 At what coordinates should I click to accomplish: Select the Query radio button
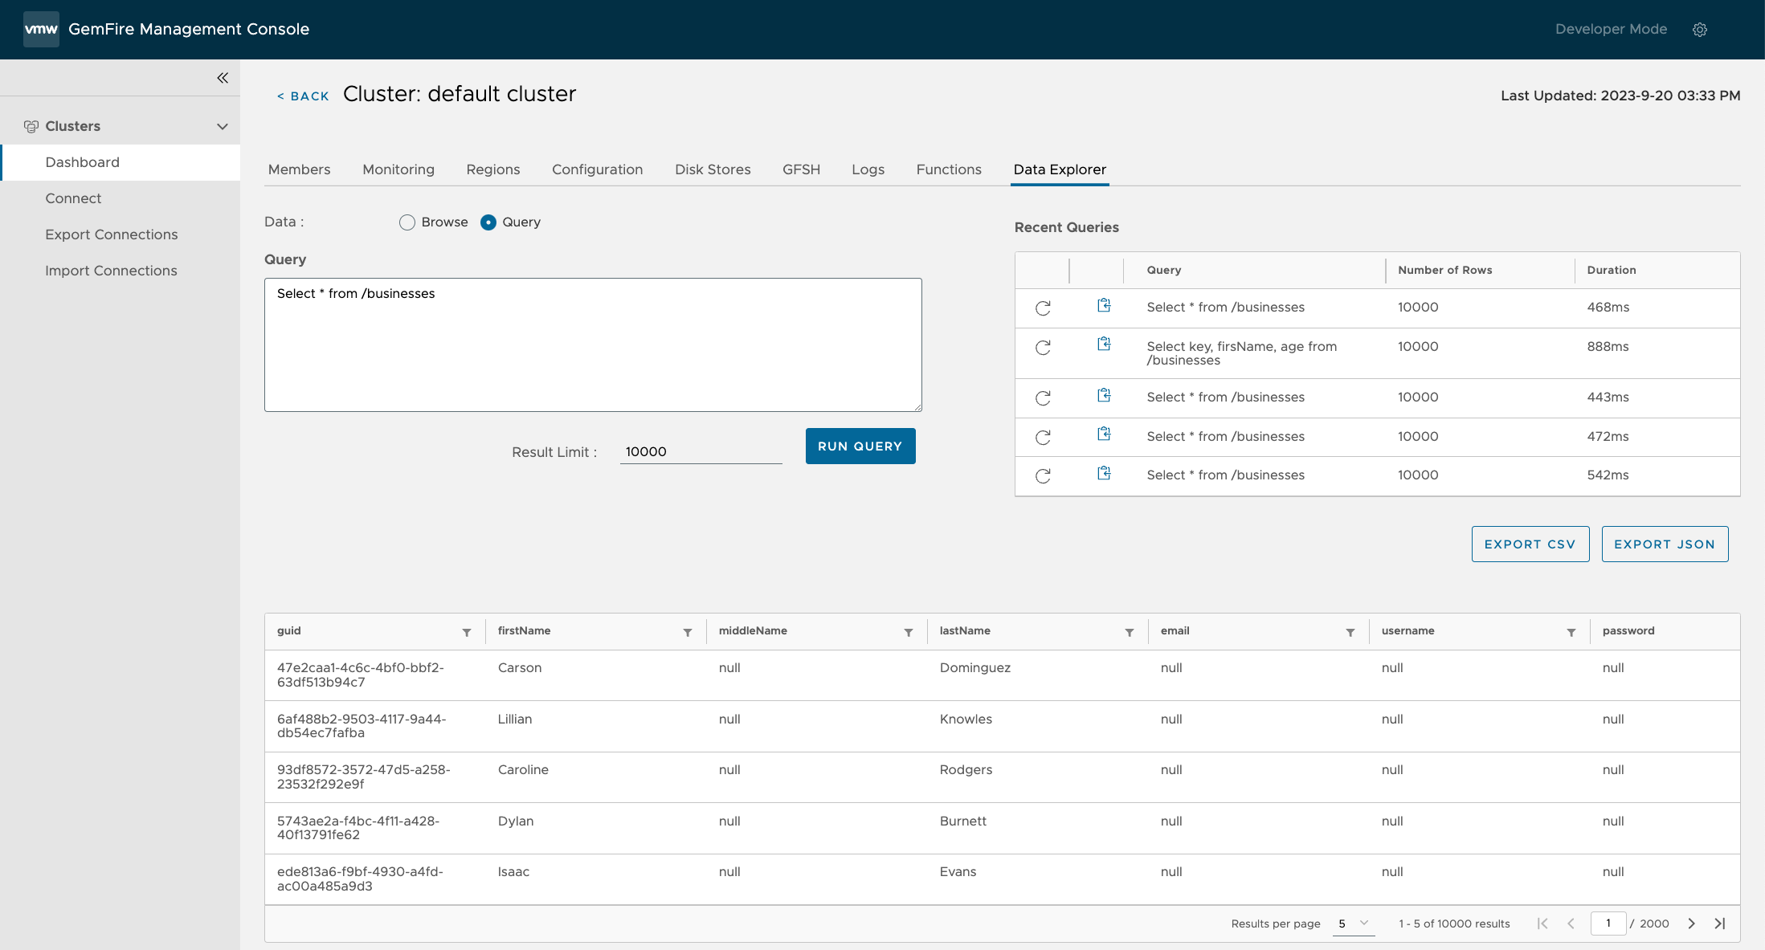(488, 222)
